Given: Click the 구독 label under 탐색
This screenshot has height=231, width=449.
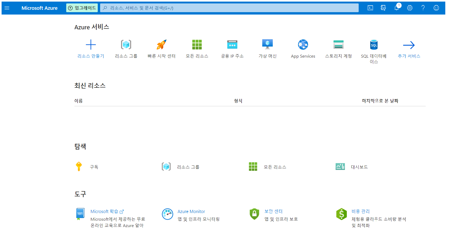Looking at the screenshot, I should tap(94, 167).
